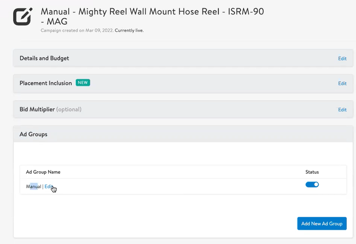This screenshot has width=356, height=244.
Task: Click the campaign edit pencil icon
Action: tap(22, 16)
